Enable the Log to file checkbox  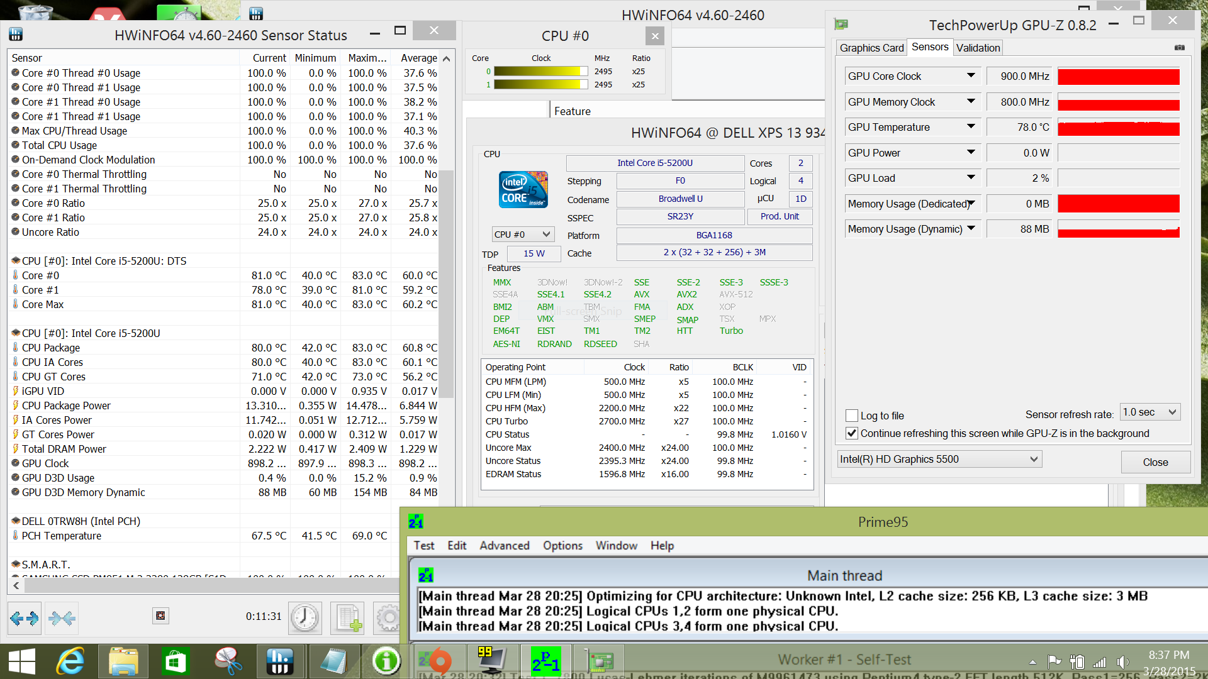pyautogui.click(x=852, y=416)
